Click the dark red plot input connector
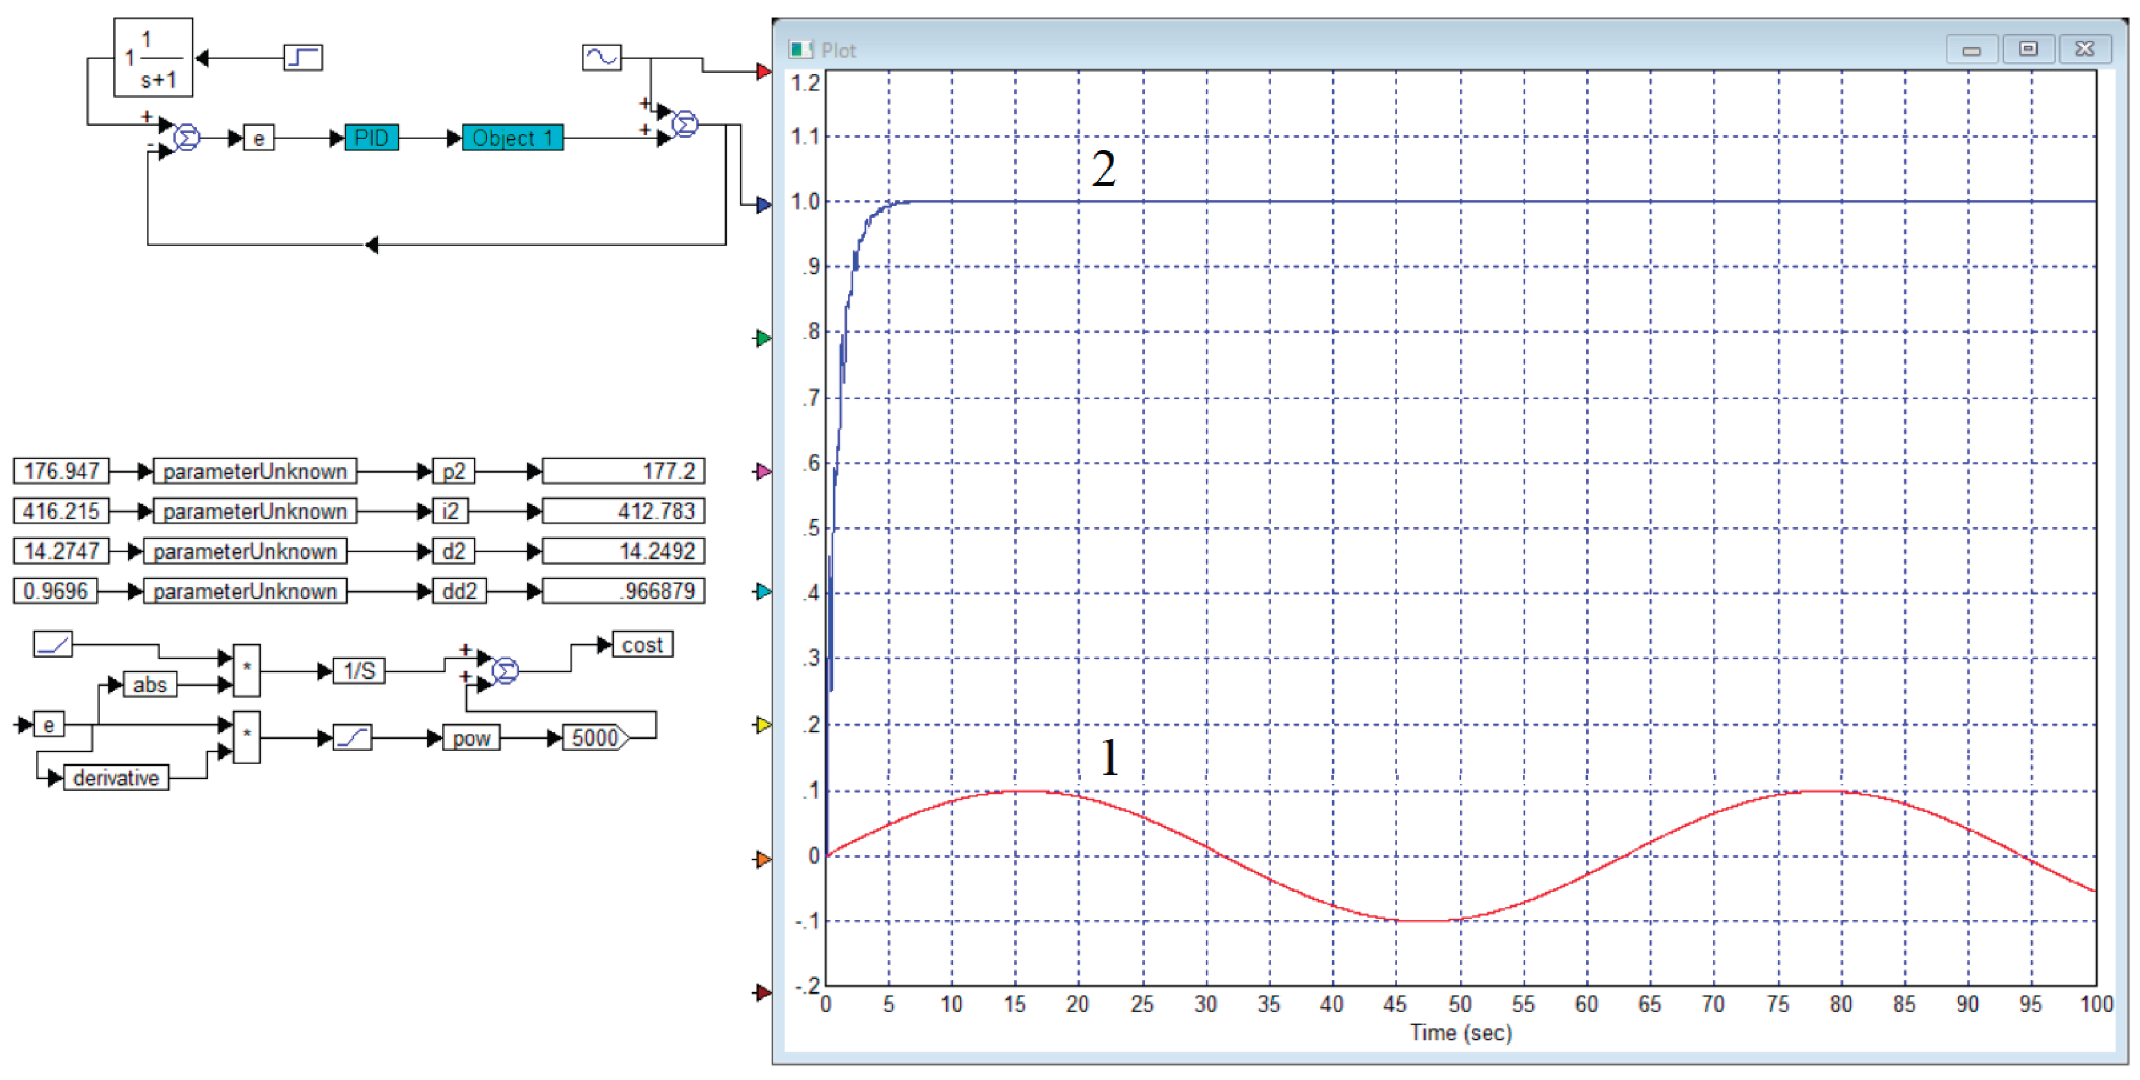Viewport: 2140px width, 1080px height. (763, 992)
